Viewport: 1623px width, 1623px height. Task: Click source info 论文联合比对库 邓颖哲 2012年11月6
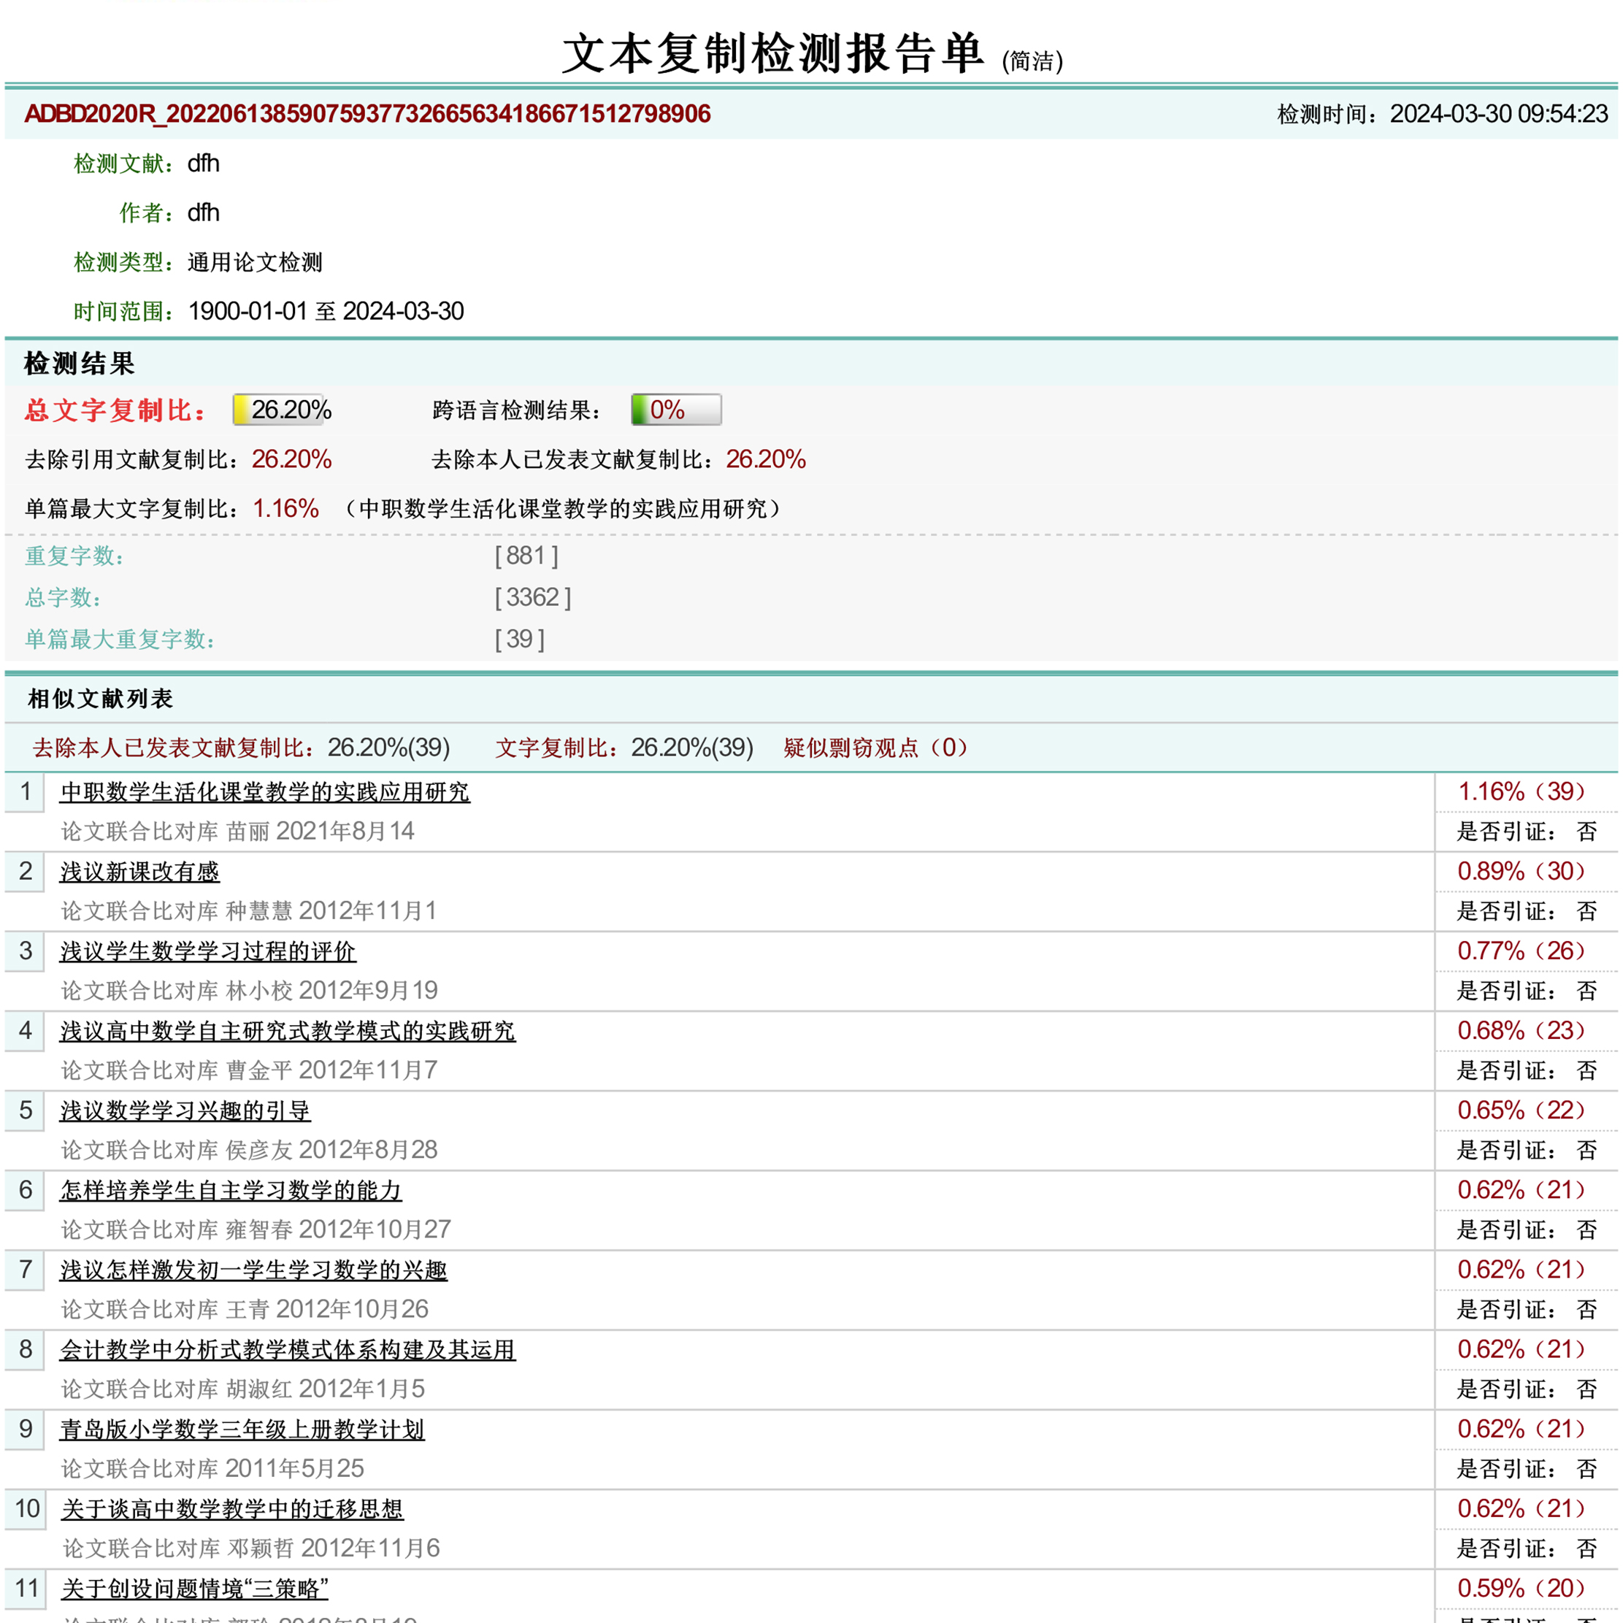pos(251,1550)
